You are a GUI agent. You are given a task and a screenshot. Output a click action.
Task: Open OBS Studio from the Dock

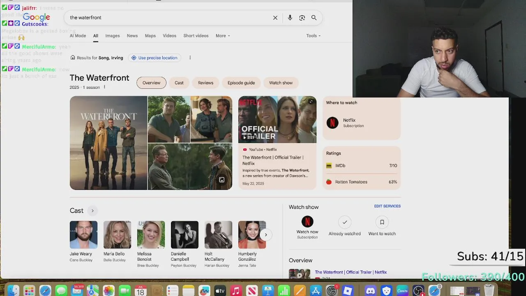(418, 291)
